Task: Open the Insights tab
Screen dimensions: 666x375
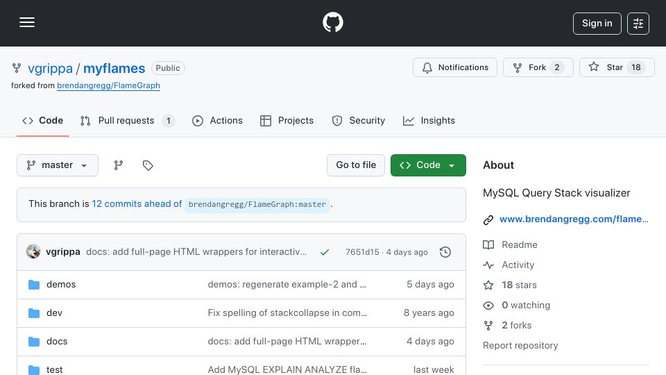Action: (429, 121)
